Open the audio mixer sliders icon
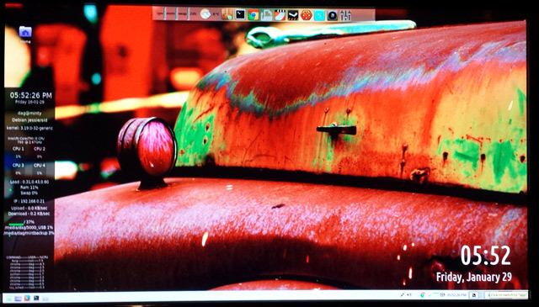Screen dimensions: 539x307 [x=345, y=15]
